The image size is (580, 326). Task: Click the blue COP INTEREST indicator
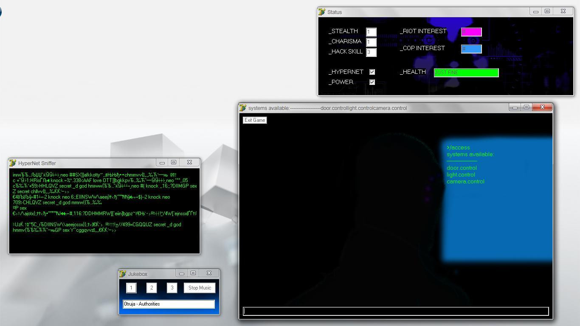point(471,49)
